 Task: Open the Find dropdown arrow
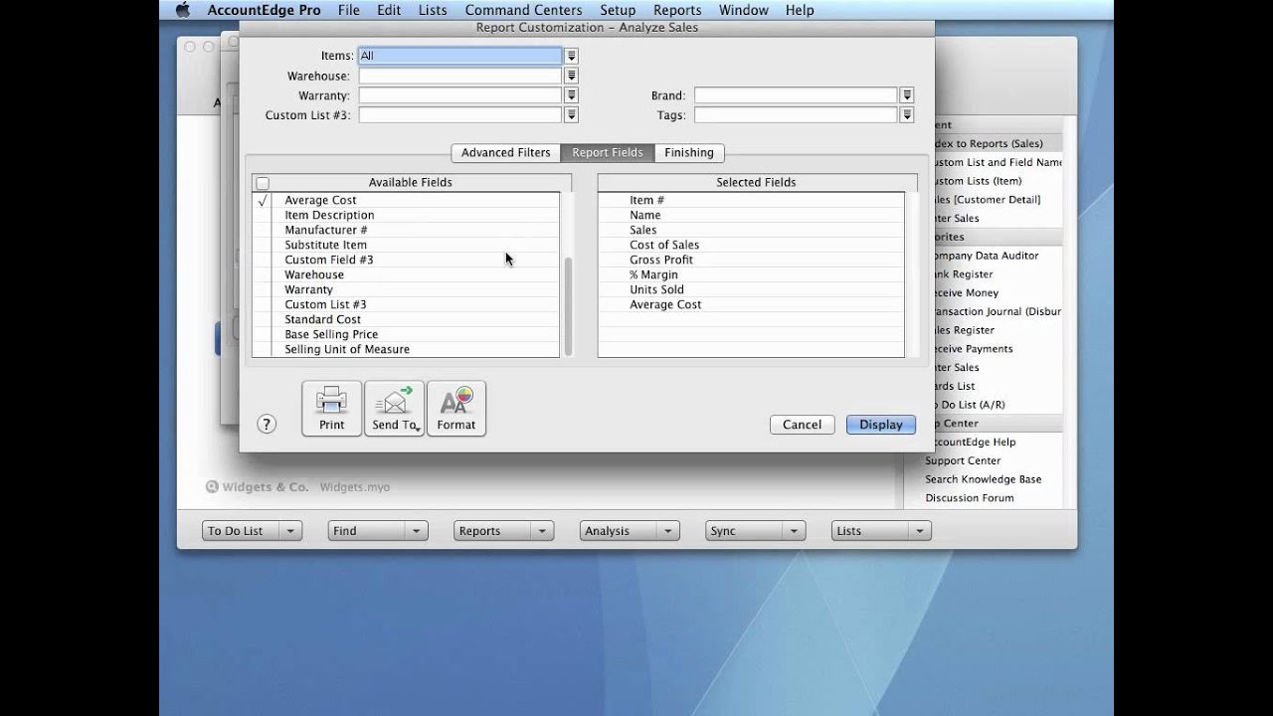click(417, 531)
